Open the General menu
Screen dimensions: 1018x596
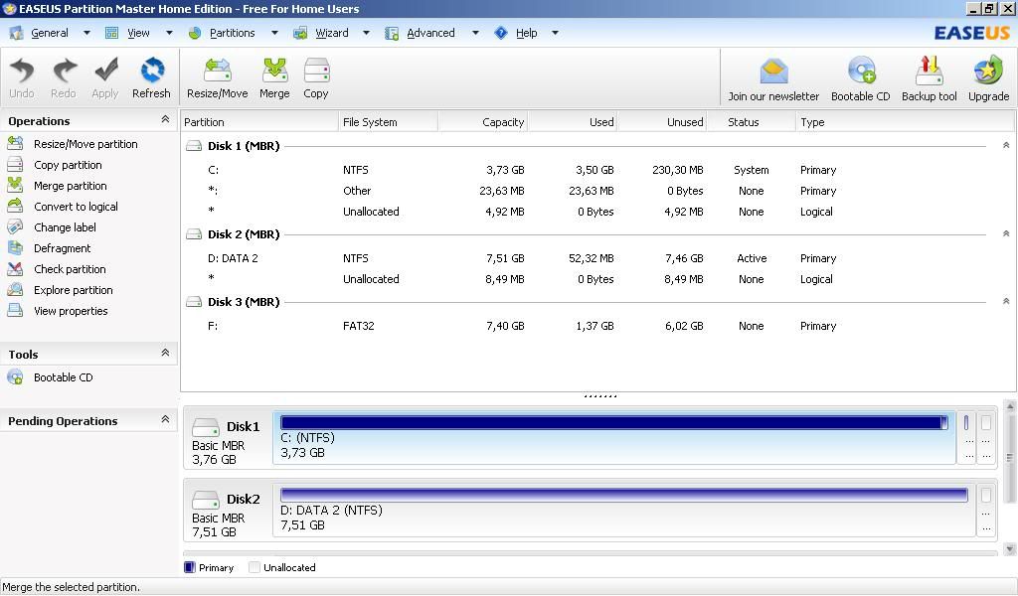click(x=50, y=33)
